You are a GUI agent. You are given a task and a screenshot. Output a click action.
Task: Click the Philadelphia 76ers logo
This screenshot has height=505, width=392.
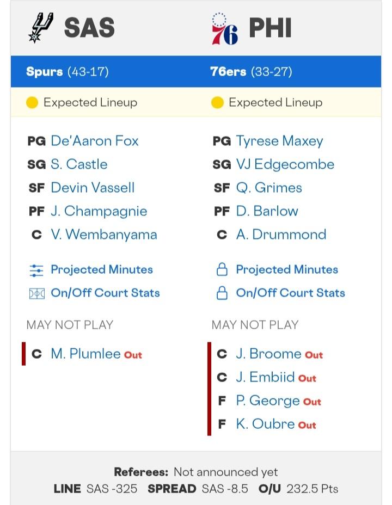225,28
